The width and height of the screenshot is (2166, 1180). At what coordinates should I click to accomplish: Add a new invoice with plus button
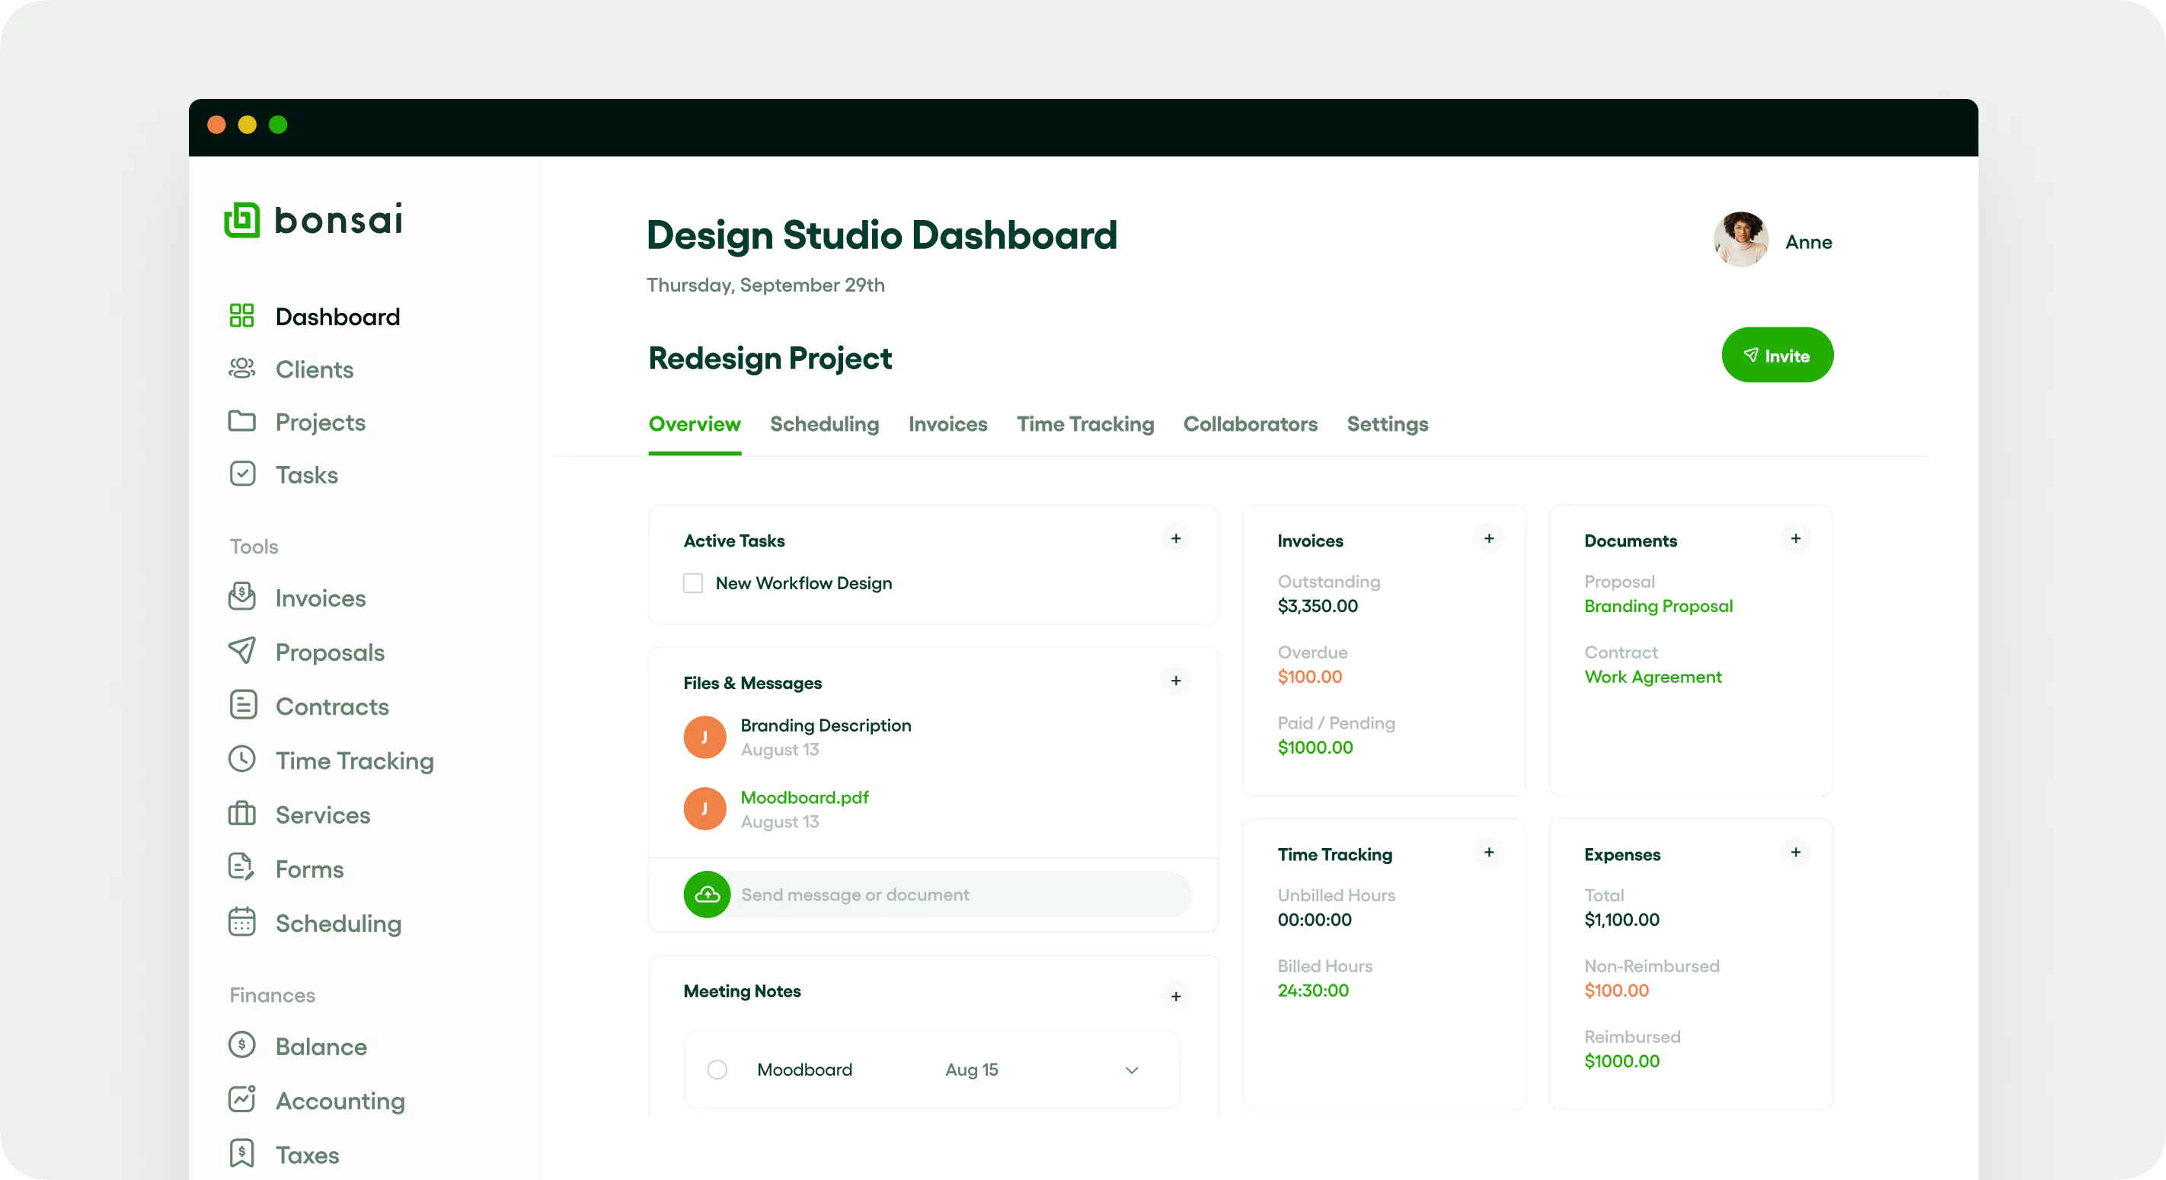pos(1488,538)
